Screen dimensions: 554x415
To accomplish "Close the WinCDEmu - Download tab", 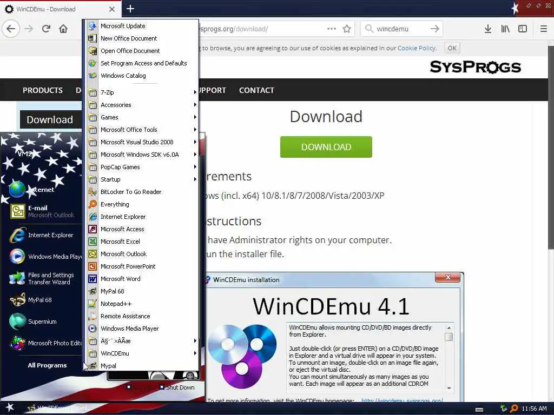I will click(x=112, y=9).
